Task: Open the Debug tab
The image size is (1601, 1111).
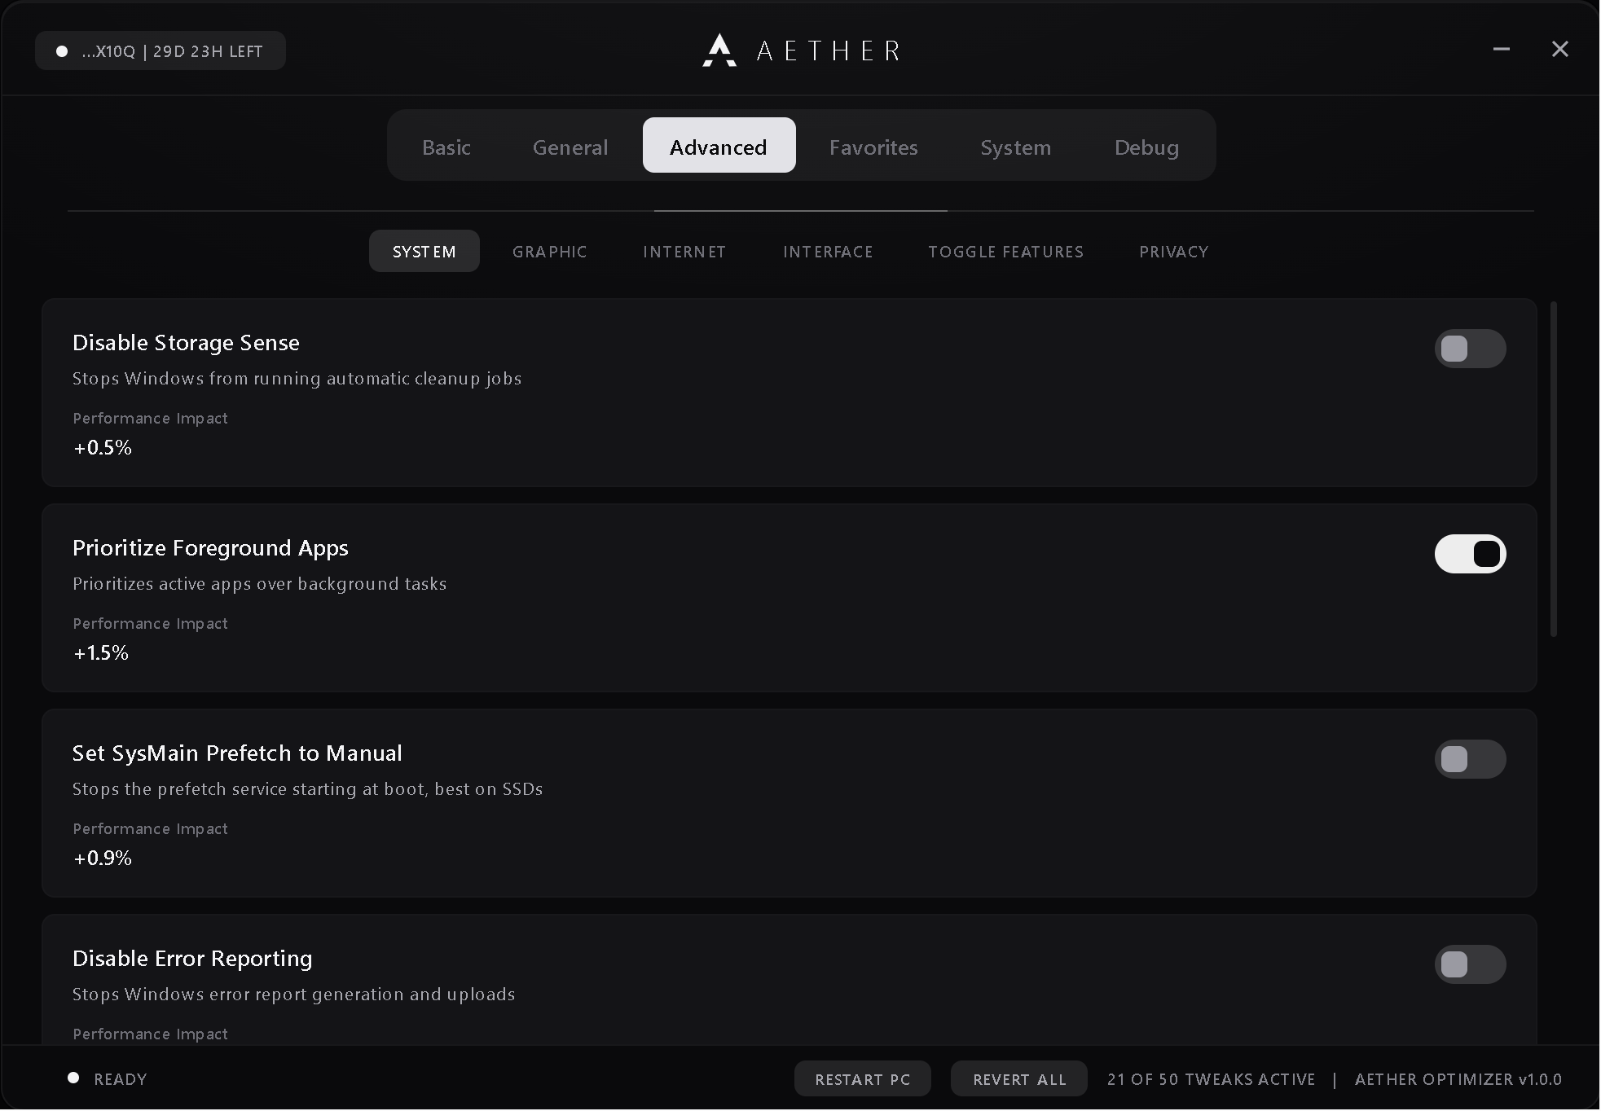Action: tap(1146, 147)
